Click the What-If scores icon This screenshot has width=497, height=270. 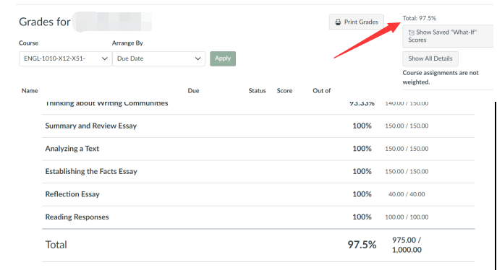(412, 32)
